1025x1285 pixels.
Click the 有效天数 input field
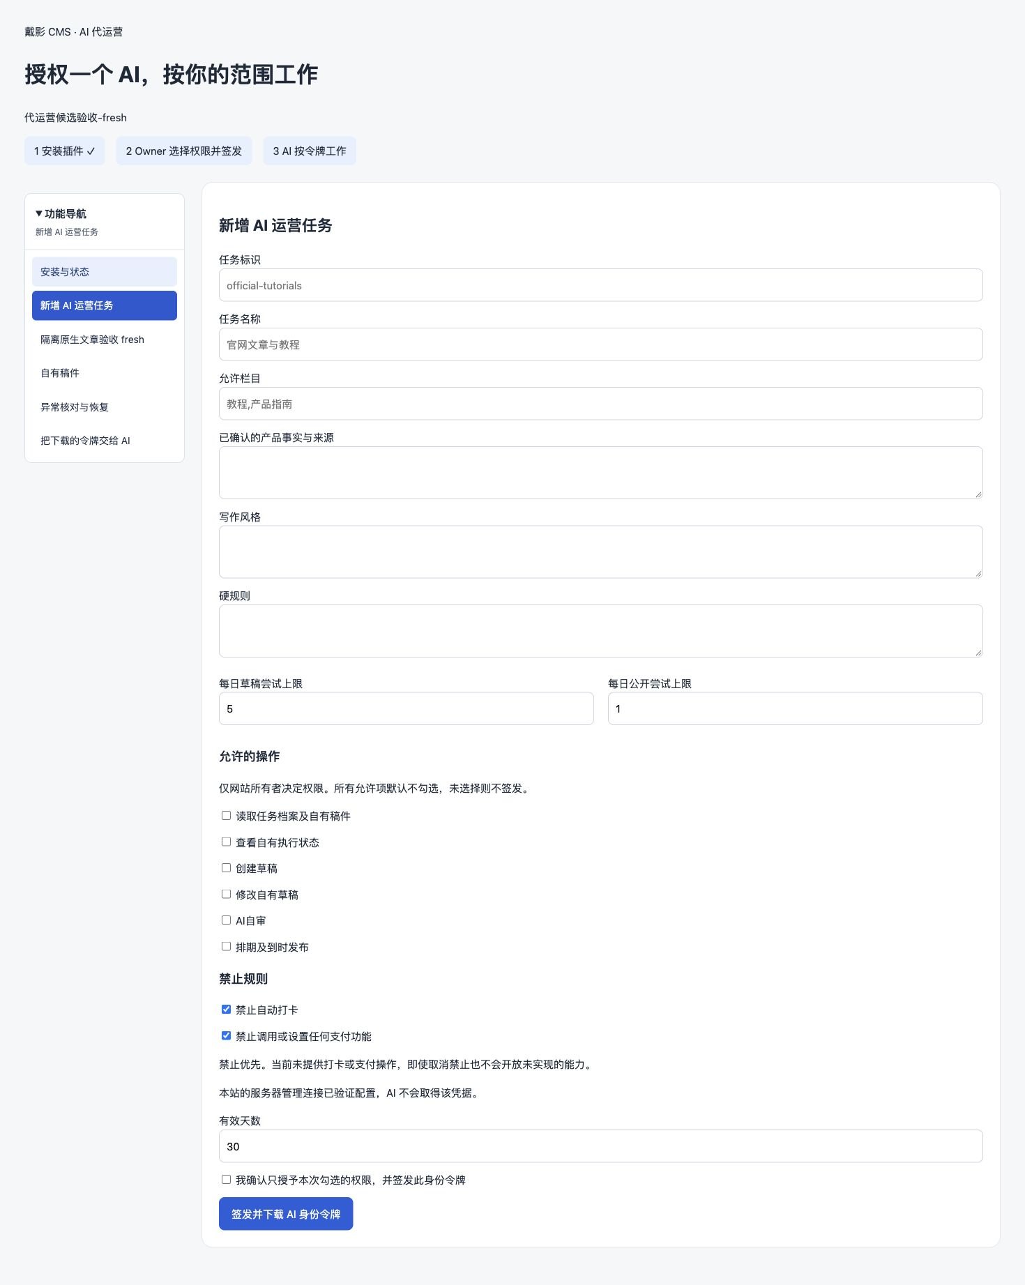click(x=601, y=1146)
